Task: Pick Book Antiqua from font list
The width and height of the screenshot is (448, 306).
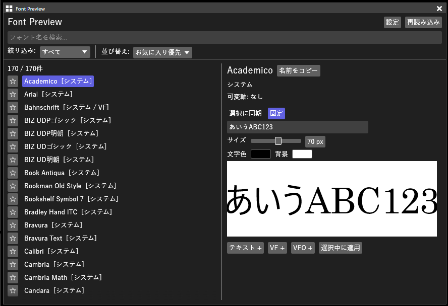Action: point(62,173)
